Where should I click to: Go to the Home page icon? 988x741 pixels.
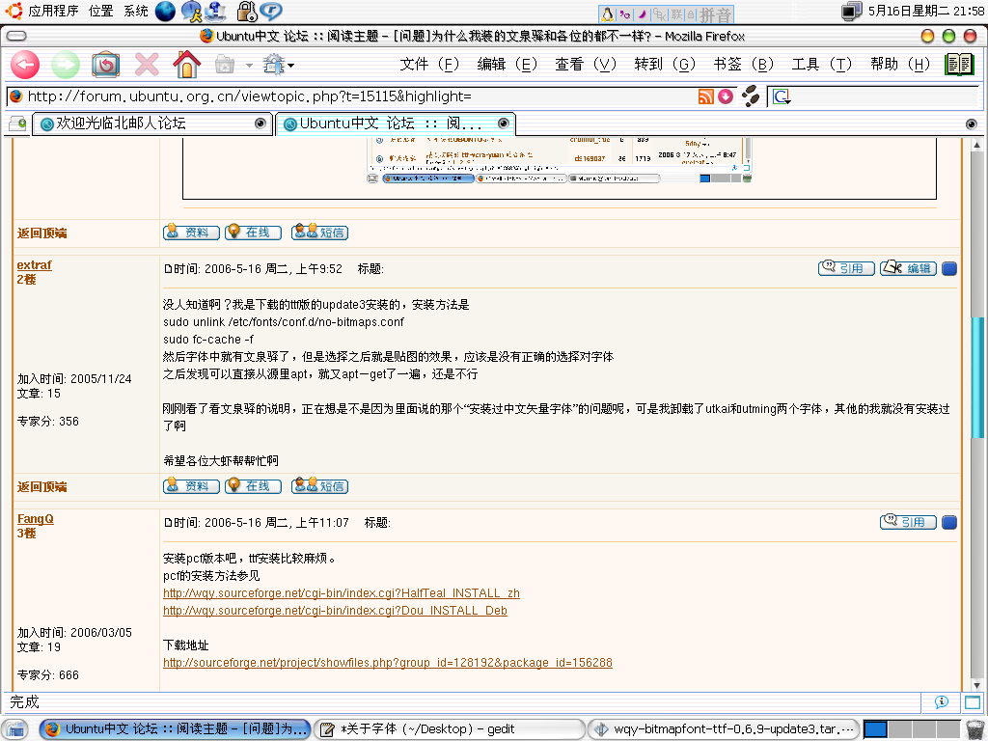point(186,64)
